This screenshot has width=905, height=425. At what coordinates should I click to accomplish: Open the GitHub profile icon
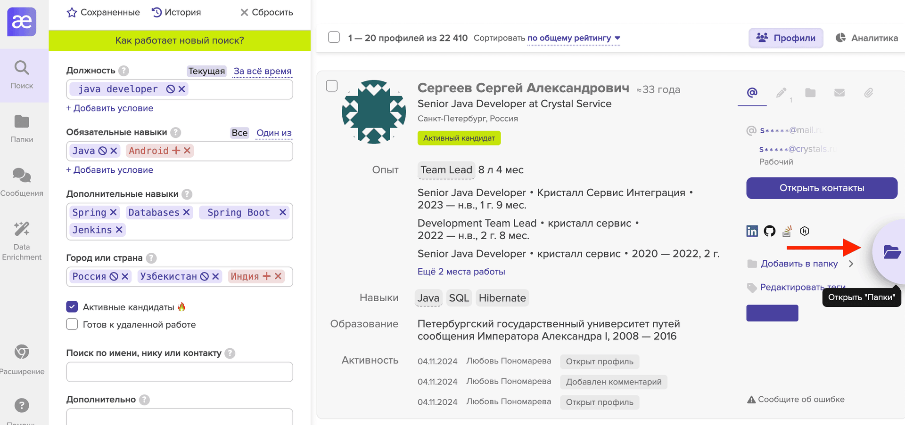coord(769,231)
